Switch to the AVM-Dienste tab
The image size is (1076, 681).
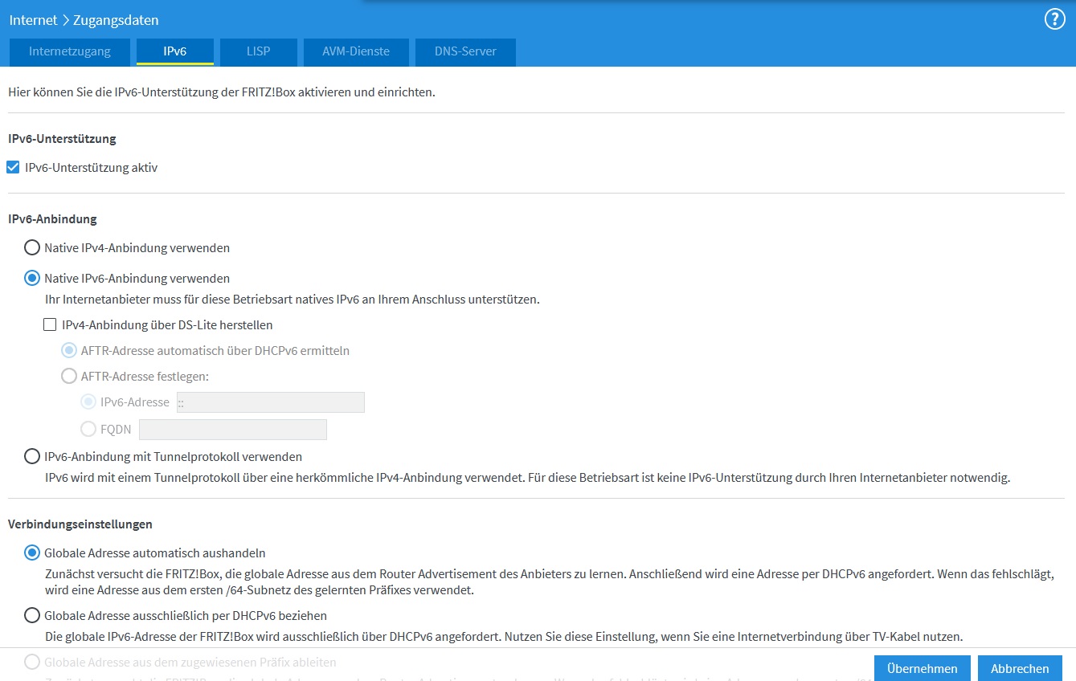click(356, 51)
